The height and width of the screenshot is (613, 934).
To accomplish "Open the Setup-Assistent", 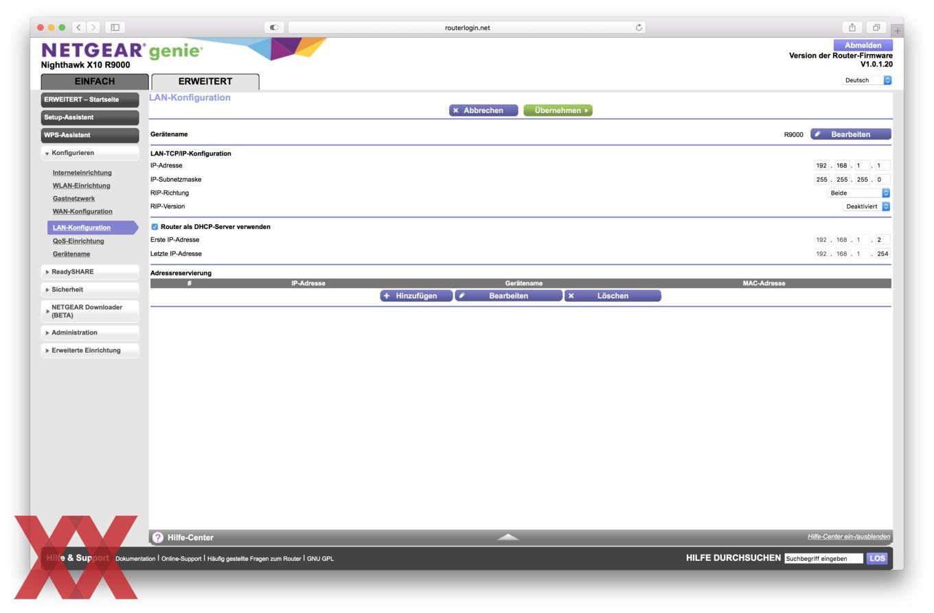I will pyautogui.click(x=89, y=117).
